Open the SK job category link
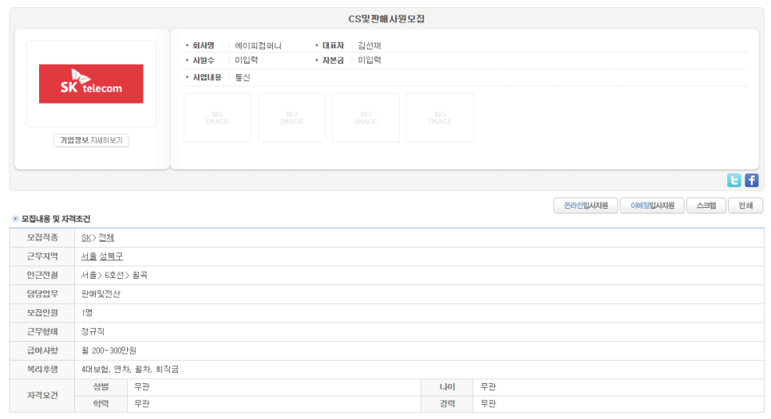Image resolution: width=771 pixels, height=419 pixels. pyautogui.click(x=86, y=237)
